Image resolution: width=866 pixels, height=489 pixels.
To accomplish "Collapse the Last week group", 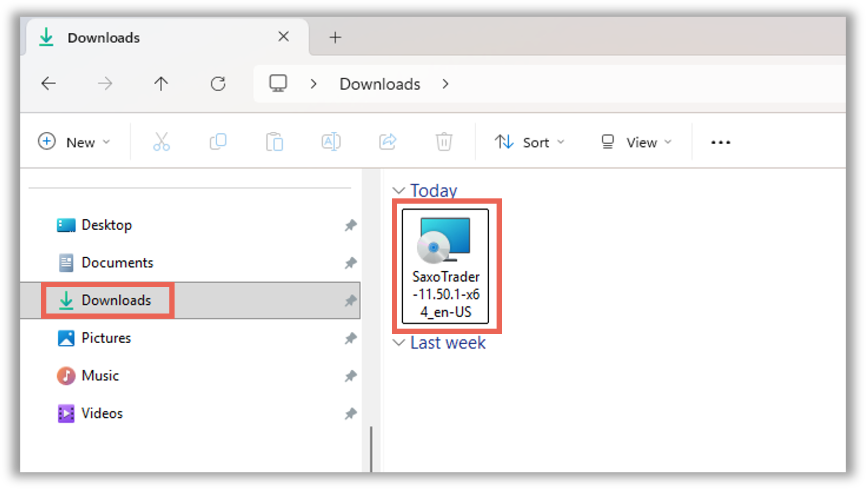I will [399, 343].
